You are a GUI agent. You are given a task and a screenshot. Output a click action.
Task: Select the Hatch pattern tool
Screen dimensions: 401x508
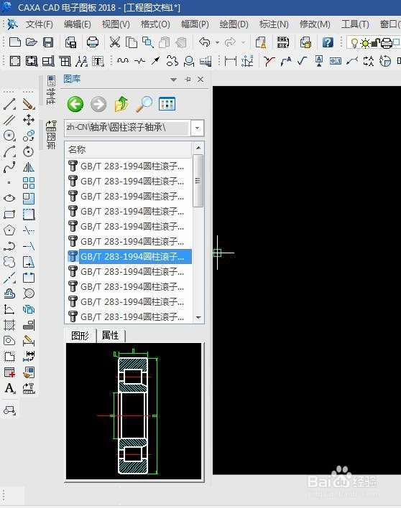[9, 324]
